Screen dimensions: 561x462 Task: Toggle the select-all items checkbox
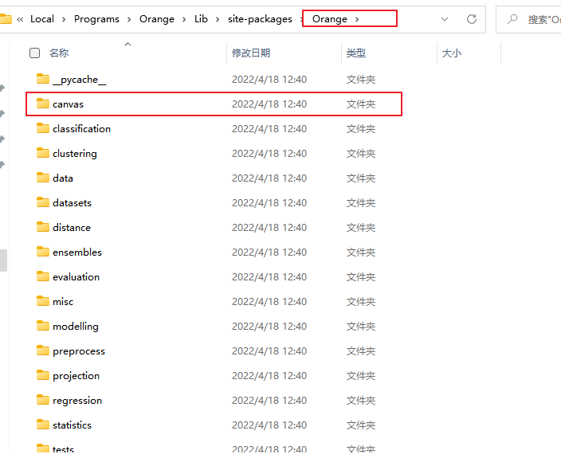pyautogui.click(x=34, y=53)
